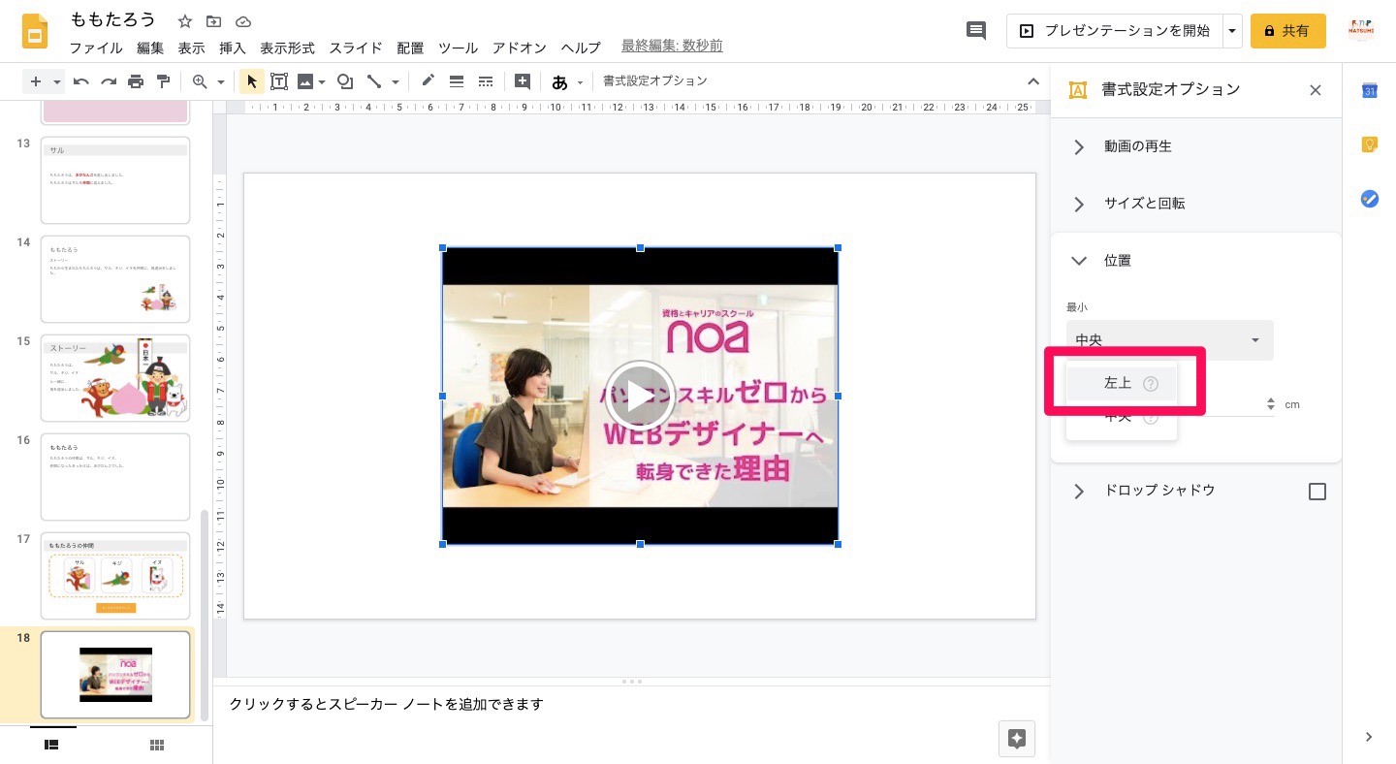Open the ファイル menu
This screenshot has height=764, width=1396.
point(96,48)
